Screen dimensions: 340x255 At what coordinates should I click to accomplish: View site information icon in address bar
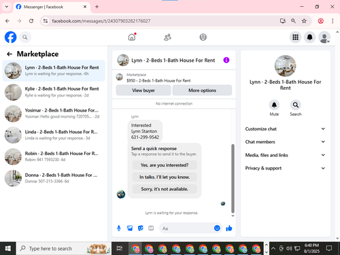[x=46, y=21]
